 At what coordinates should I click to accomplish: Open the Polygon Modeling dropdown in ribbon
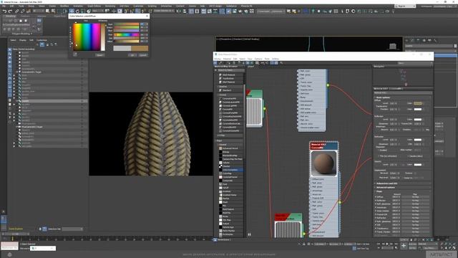[22, 34]
